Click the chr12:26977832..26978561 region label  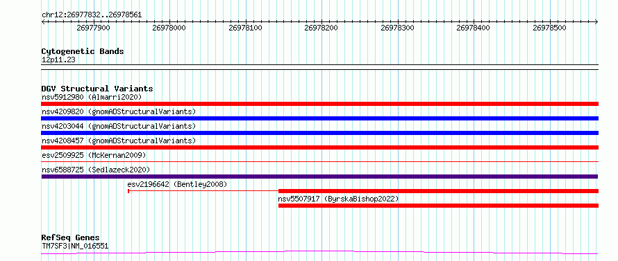(92, 15)
